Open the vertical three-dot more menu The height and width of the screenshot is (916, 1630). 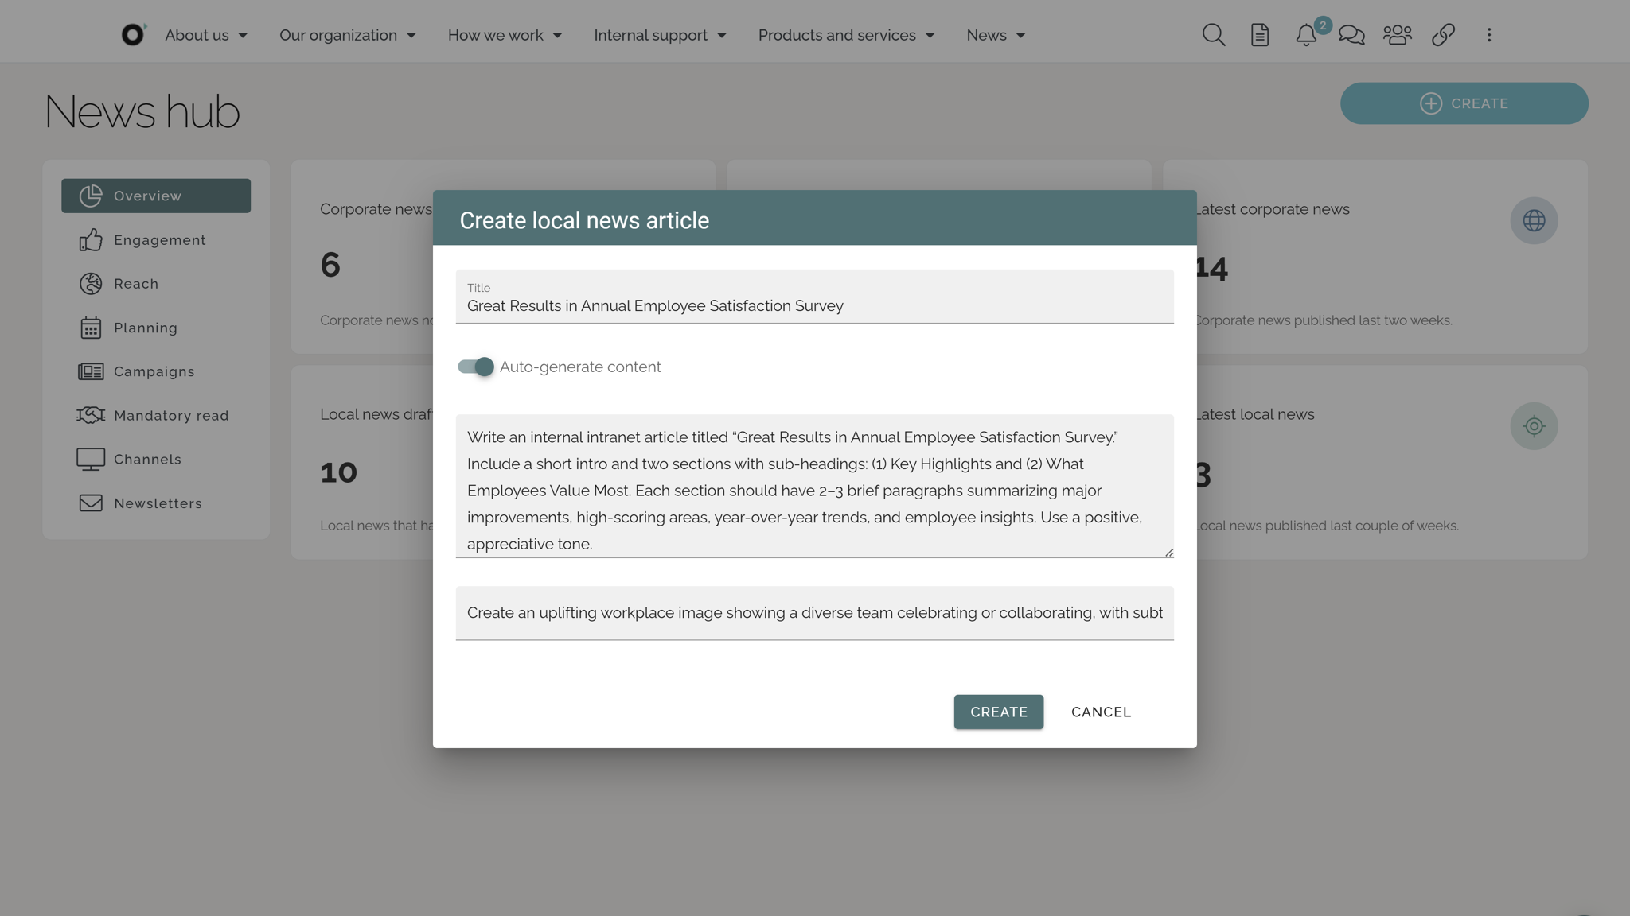coord(1488,35)
